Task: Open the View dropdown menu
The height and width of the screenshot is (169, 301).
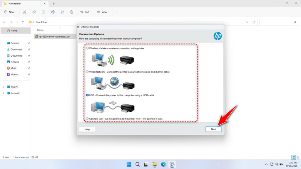Action: pos(103,12)
